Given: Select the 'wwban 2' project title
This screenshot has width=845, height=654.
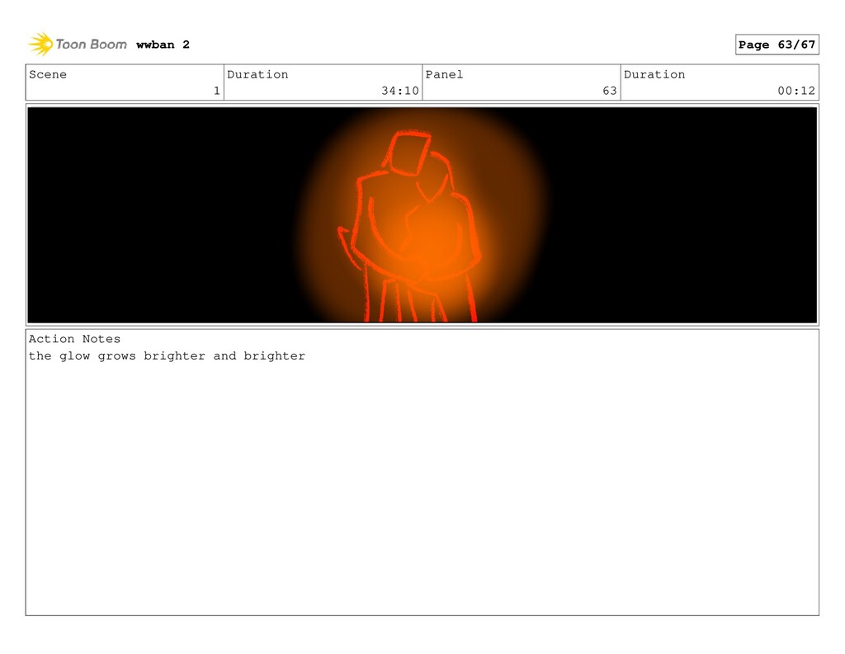Looking at the screenshot, I should tap(163, 45).
